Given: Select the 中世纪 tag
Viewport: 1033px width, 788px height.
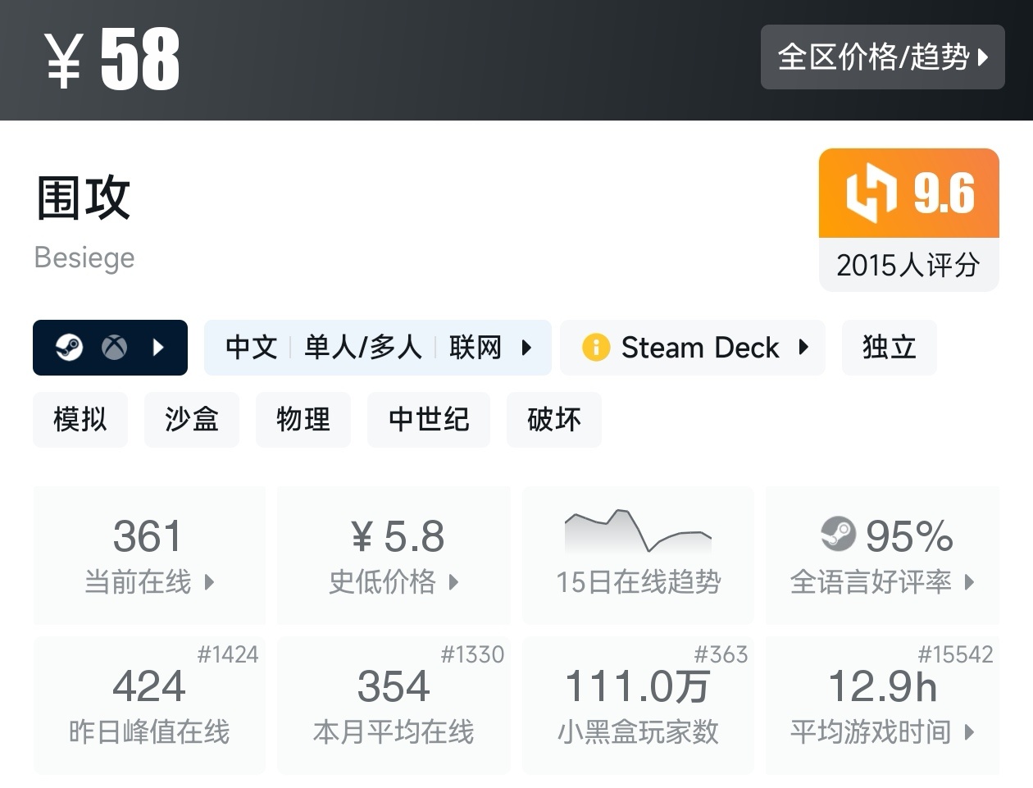Looking at the screenshot, I should [429, 420].
